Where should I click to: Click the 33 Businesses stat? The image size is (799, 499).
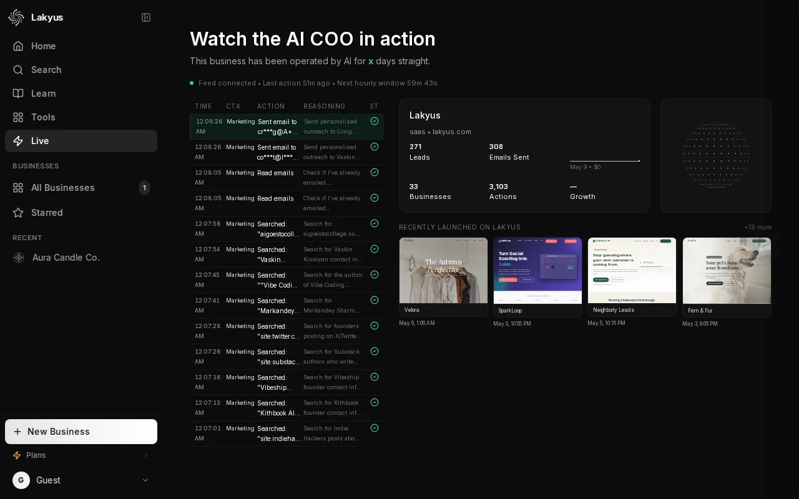coord(430,191)
